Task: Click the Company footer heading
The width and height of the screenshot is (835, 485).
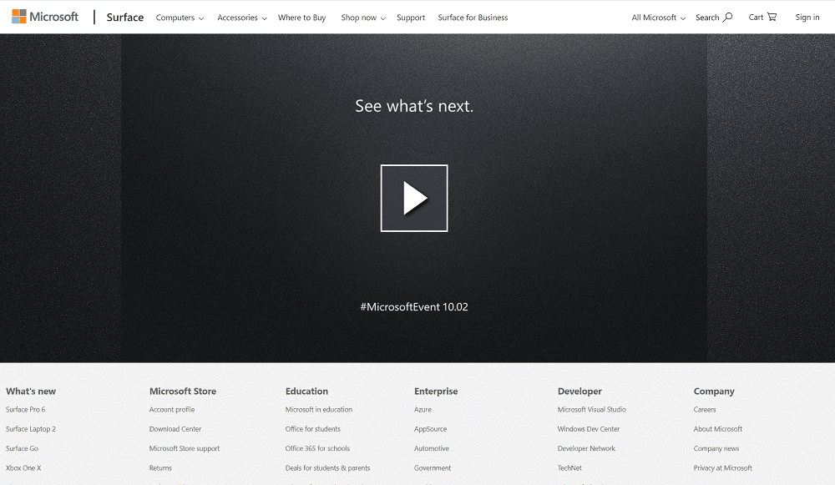Action: click(x=714, y=392)
